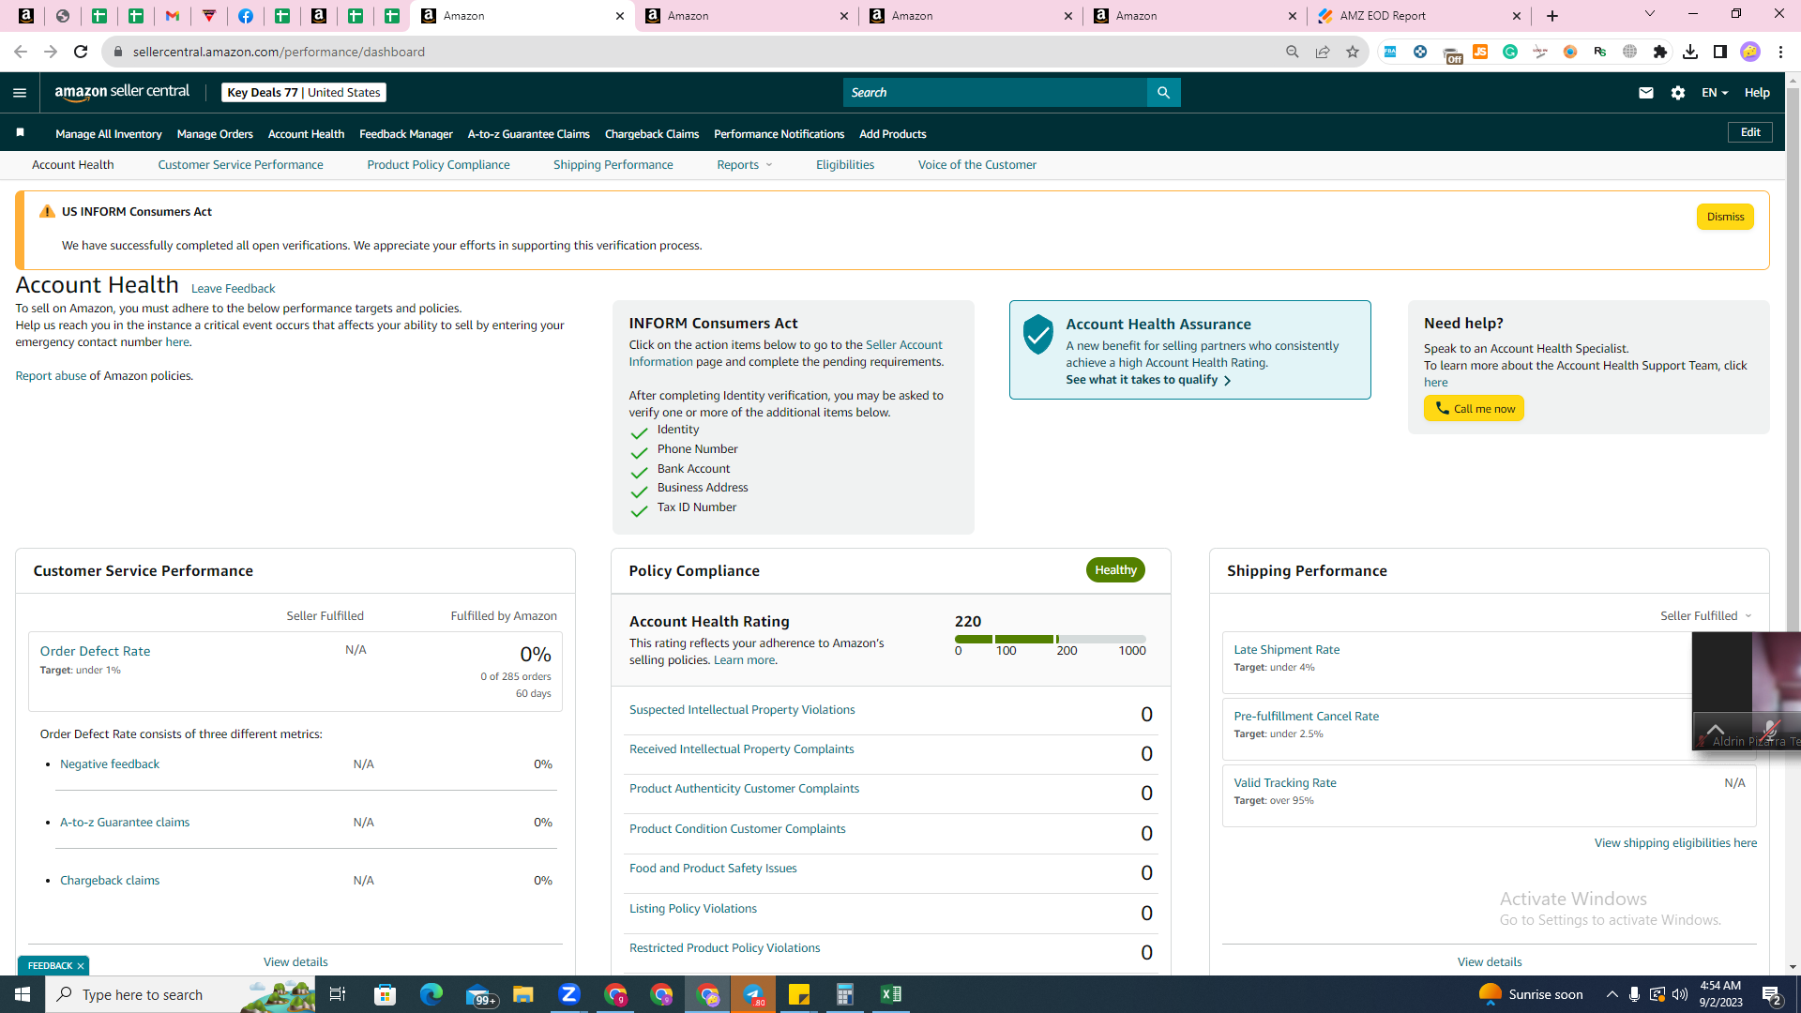Open the Shipping Performance tab
This screenshot has width=1801, height=1013.
click(x=613, y=165)
